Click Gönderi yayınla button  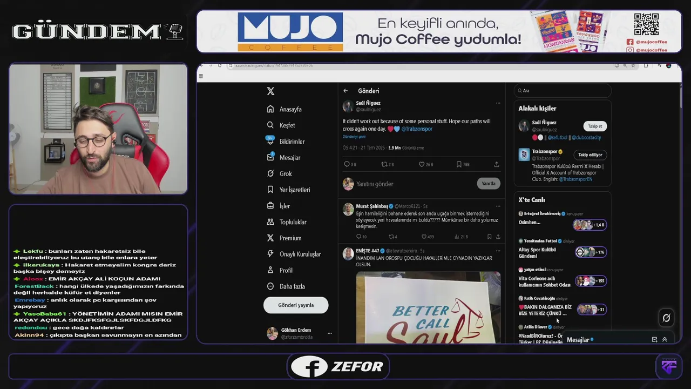(296, 305)
